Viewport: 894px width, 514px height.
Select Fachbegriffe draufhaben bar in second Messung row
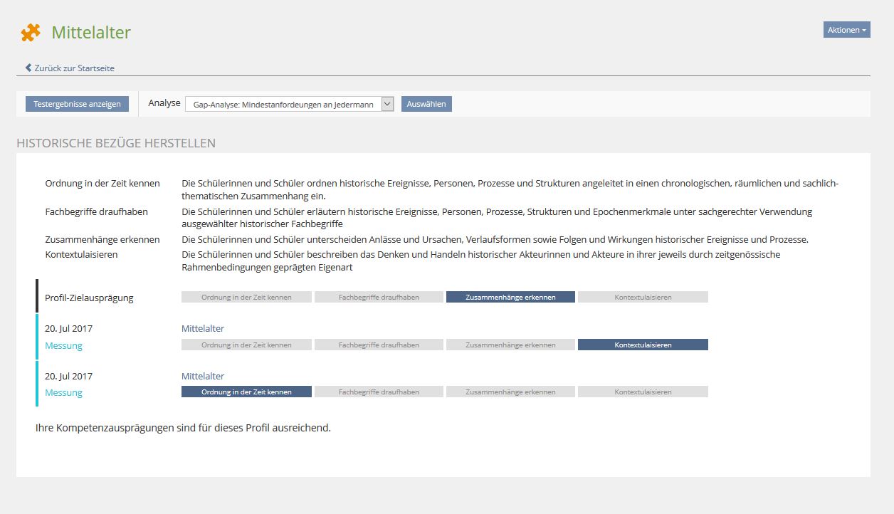(x=379, y=392)
